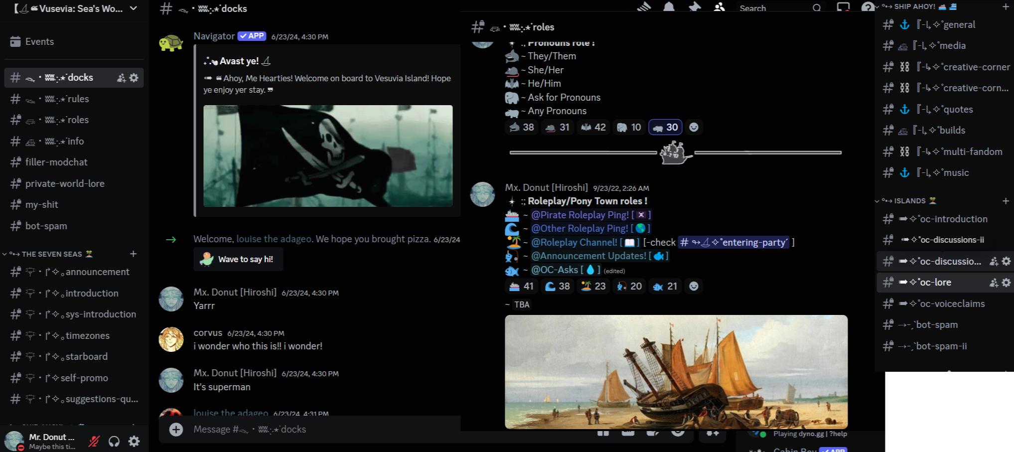Click Wave to say hi! button
Viewport: 1014px width, 452px height.
point(238,260)
